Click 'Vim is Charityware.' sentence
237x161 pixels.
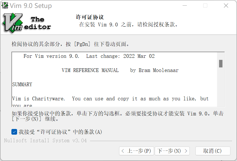pyautogui.click(x=38, y=99)
